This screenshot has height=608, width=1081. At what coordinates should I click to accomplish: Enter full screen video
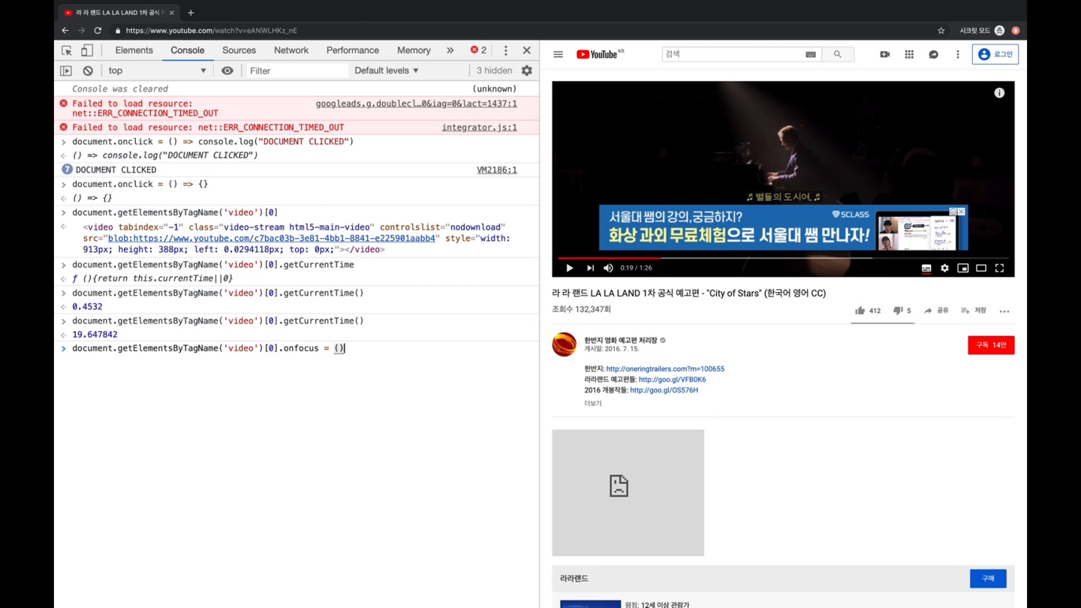[999, 268]
